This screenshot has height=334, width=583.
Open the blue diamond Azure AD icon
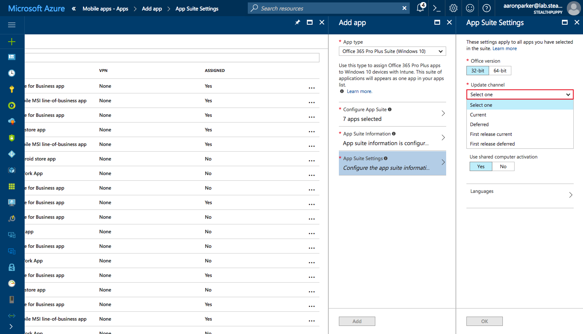point(12,154)
